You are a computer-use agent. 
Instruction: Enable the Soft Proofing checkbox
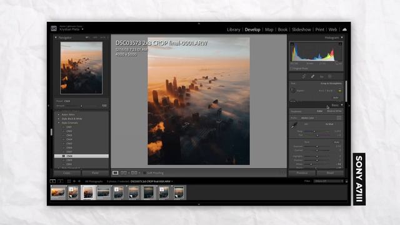point(144,173)
